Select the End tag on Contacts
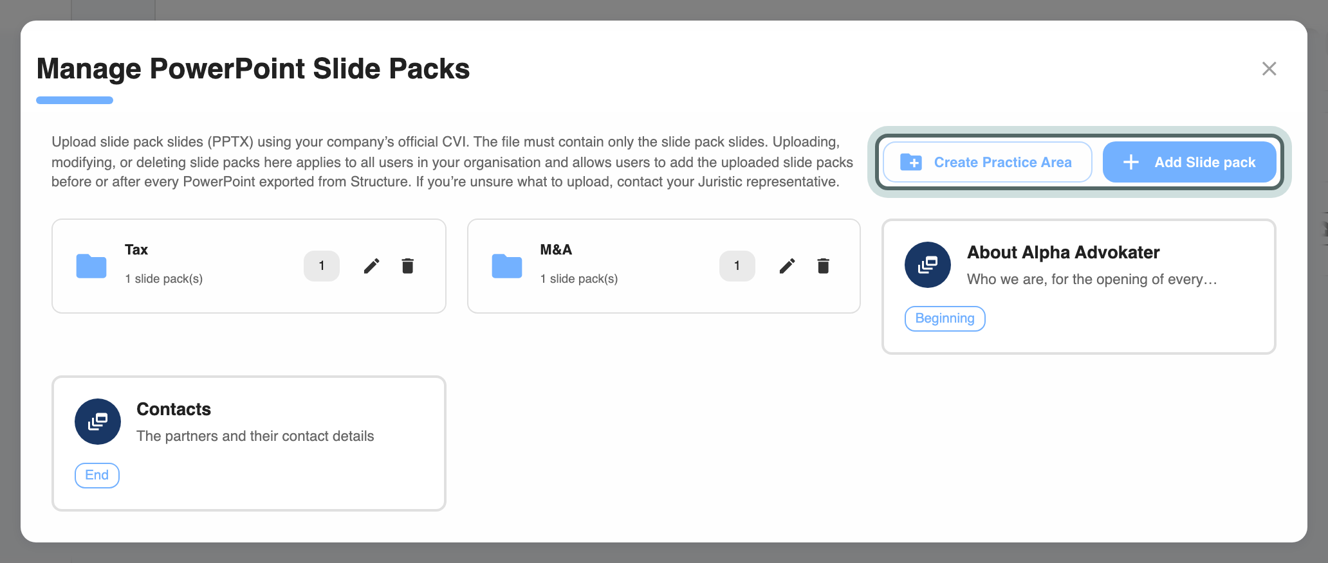 pyautogui.click(x=97, y=476)
